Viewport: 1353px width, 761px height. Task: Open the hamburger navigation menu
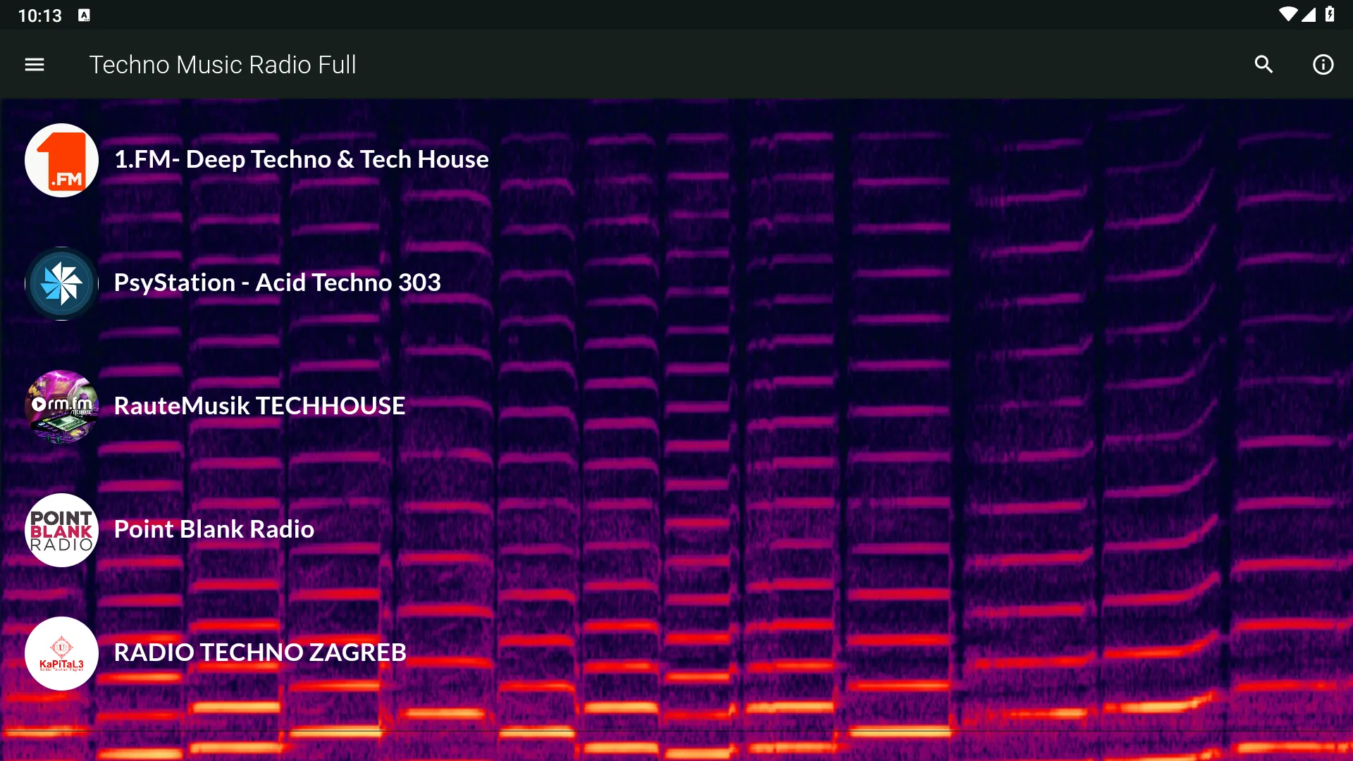click(x=35, y=65)
